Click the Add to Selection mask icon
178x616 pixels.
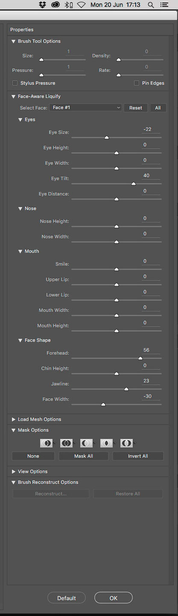click(x=66, y=443)
